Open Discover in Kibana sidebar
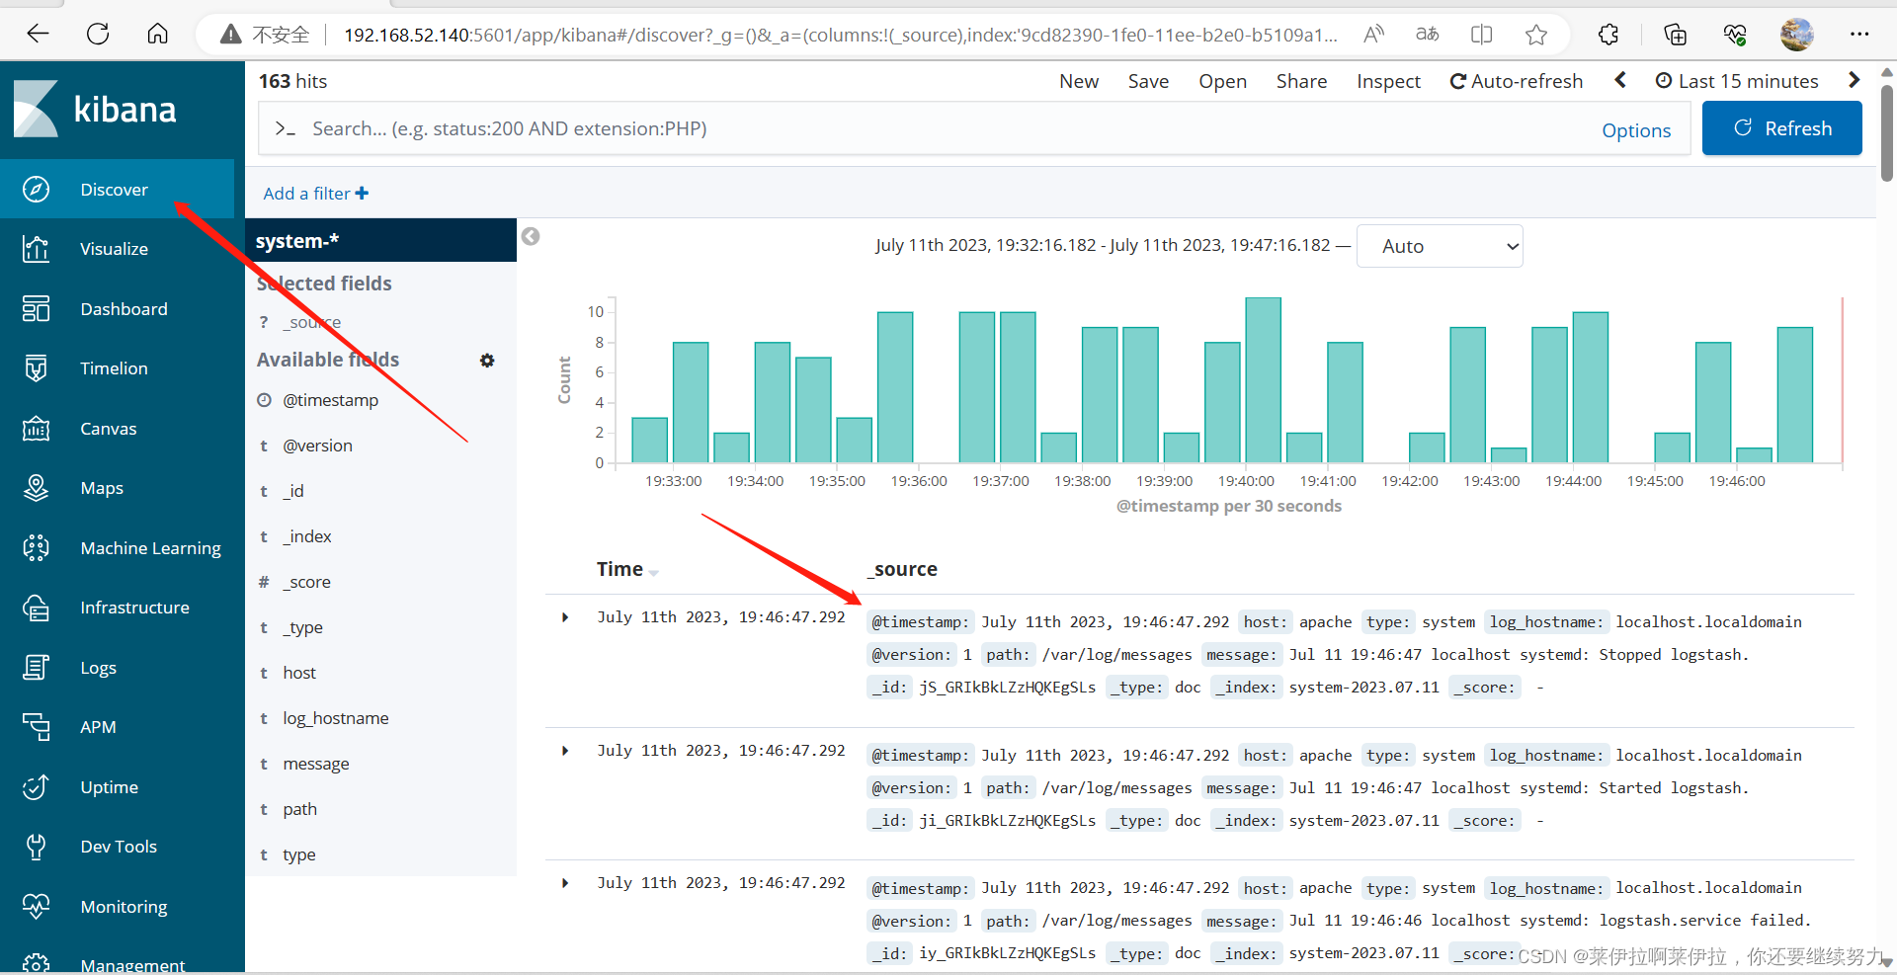1897x975 pixels. (117, 189)
